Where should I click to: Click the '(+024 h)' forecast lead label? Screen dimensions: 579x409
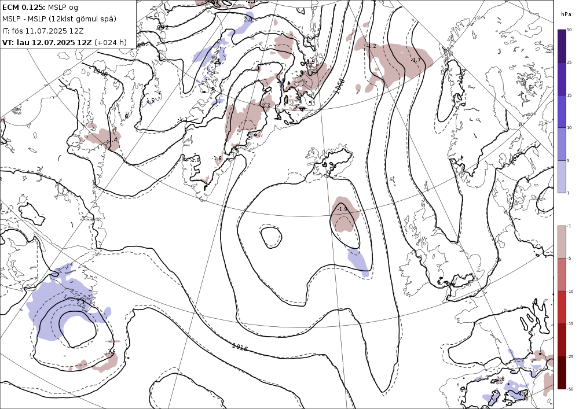(x=111, y=42)
